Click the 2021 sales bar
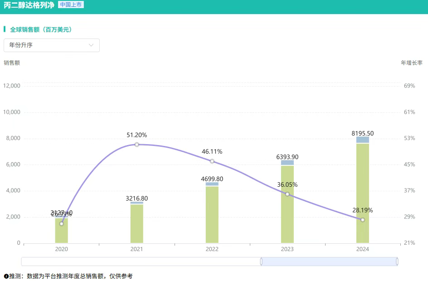Screen dimensions: 428x281 point(136,224)
